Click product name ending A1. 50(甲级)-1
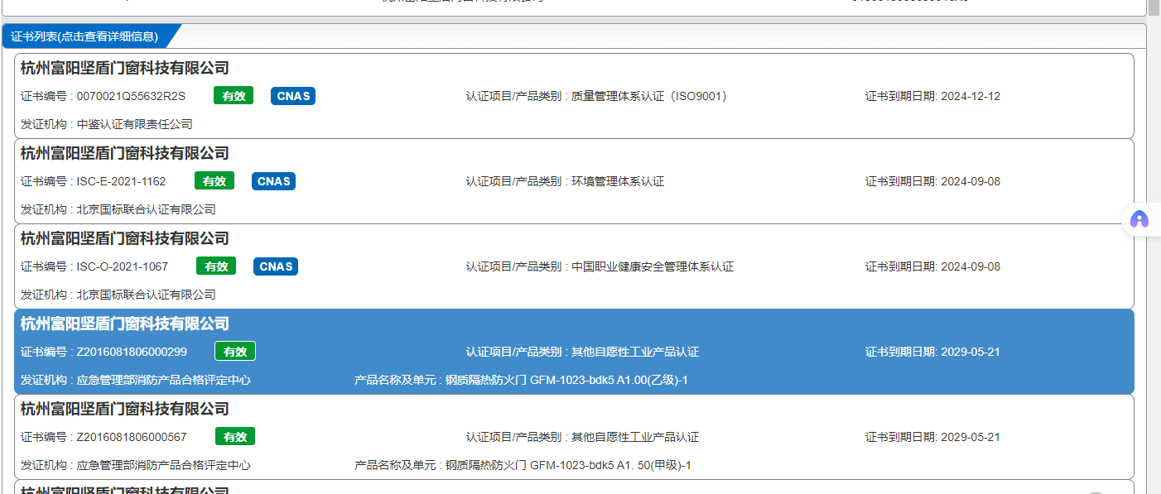This screenshot has width=1161, height=494. [569, 465]
